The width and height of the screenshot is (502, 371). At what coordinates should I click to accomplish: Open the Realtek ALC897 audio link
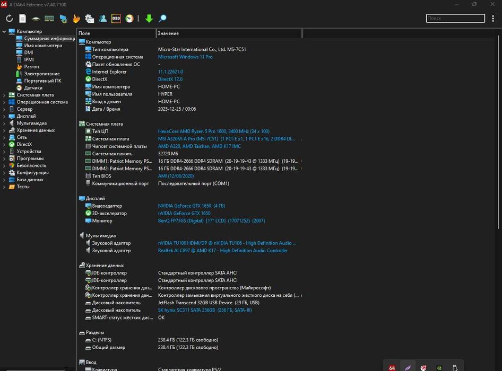pos(223,251)
